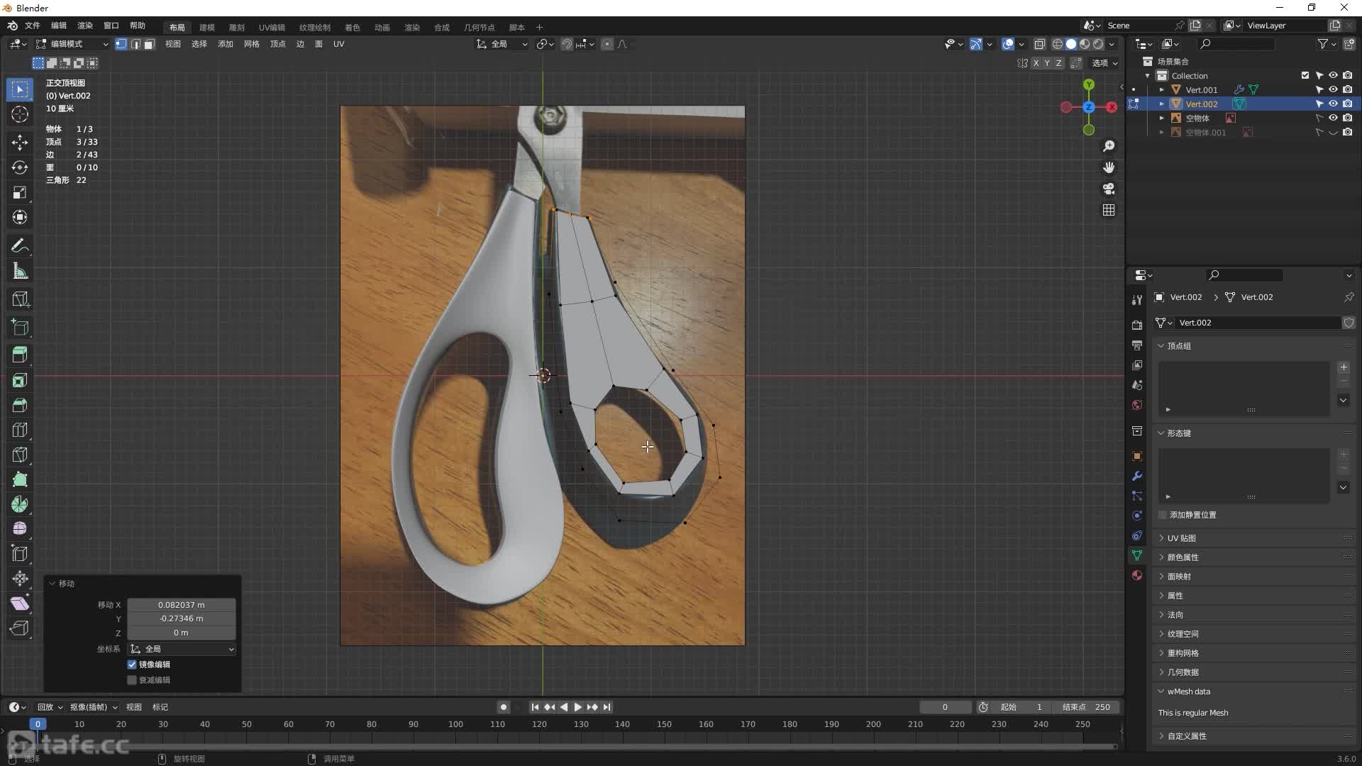This screenshot has height=766, width=1362.
Task: Uncheck the 镜像编辑 checkbox
Action: click(x=132, y=665)
